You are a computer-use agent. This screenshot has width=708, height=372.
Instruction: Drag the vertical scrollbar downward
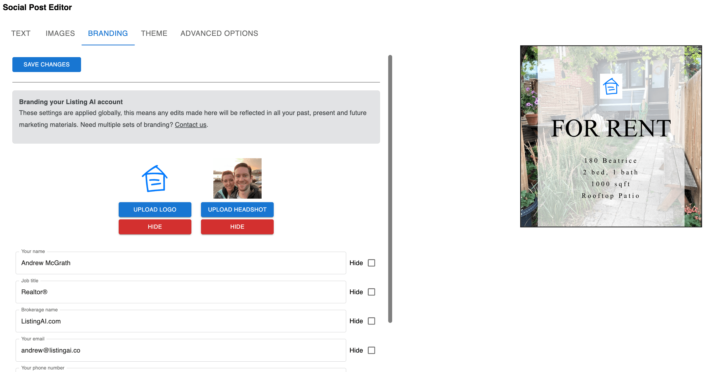391,188
